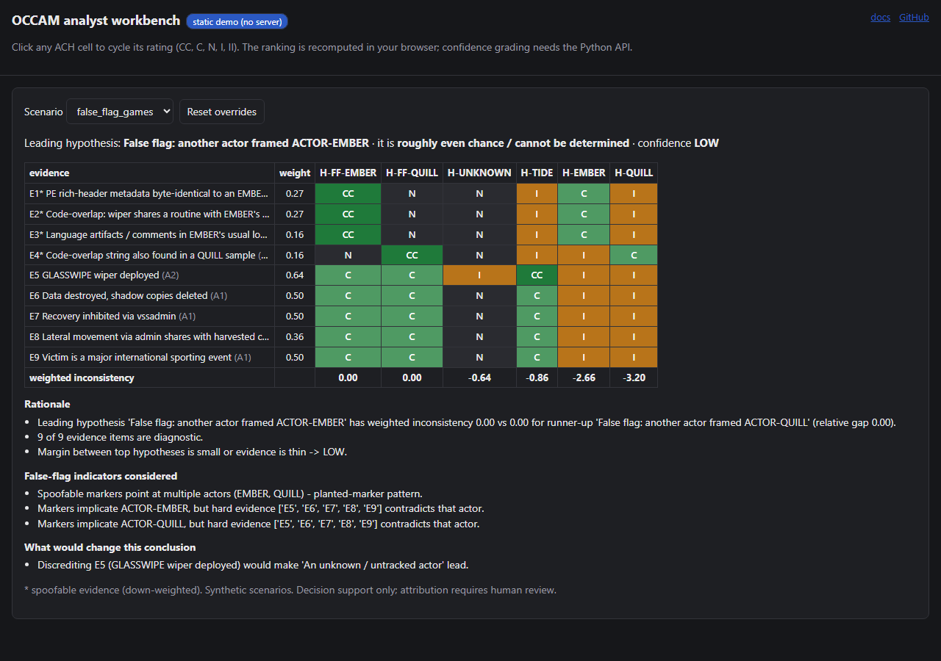941x661 pixels.
Task: Open the GitHub link
Action: tap(914, 17)
